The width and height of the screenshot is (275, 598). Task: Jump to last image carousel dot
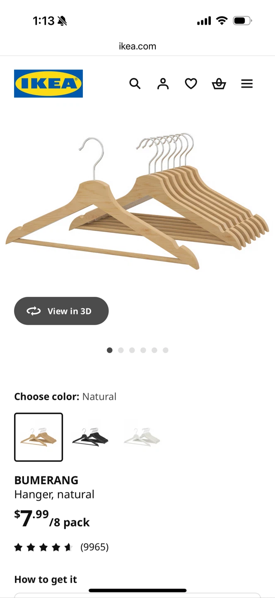pos(166,350)
